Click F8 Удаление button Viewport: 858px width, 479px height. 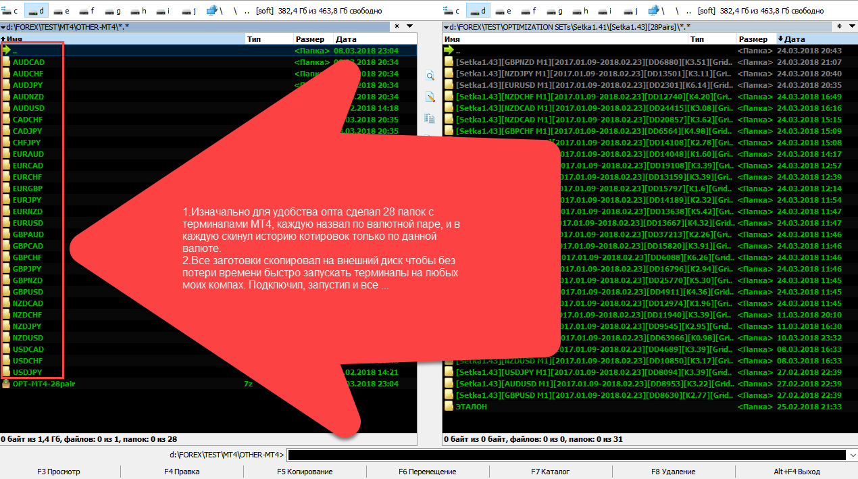click(674, 472)
